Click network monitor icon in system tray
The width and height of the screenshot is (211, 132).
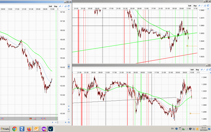pyautogui.click(x=190, y=129)
